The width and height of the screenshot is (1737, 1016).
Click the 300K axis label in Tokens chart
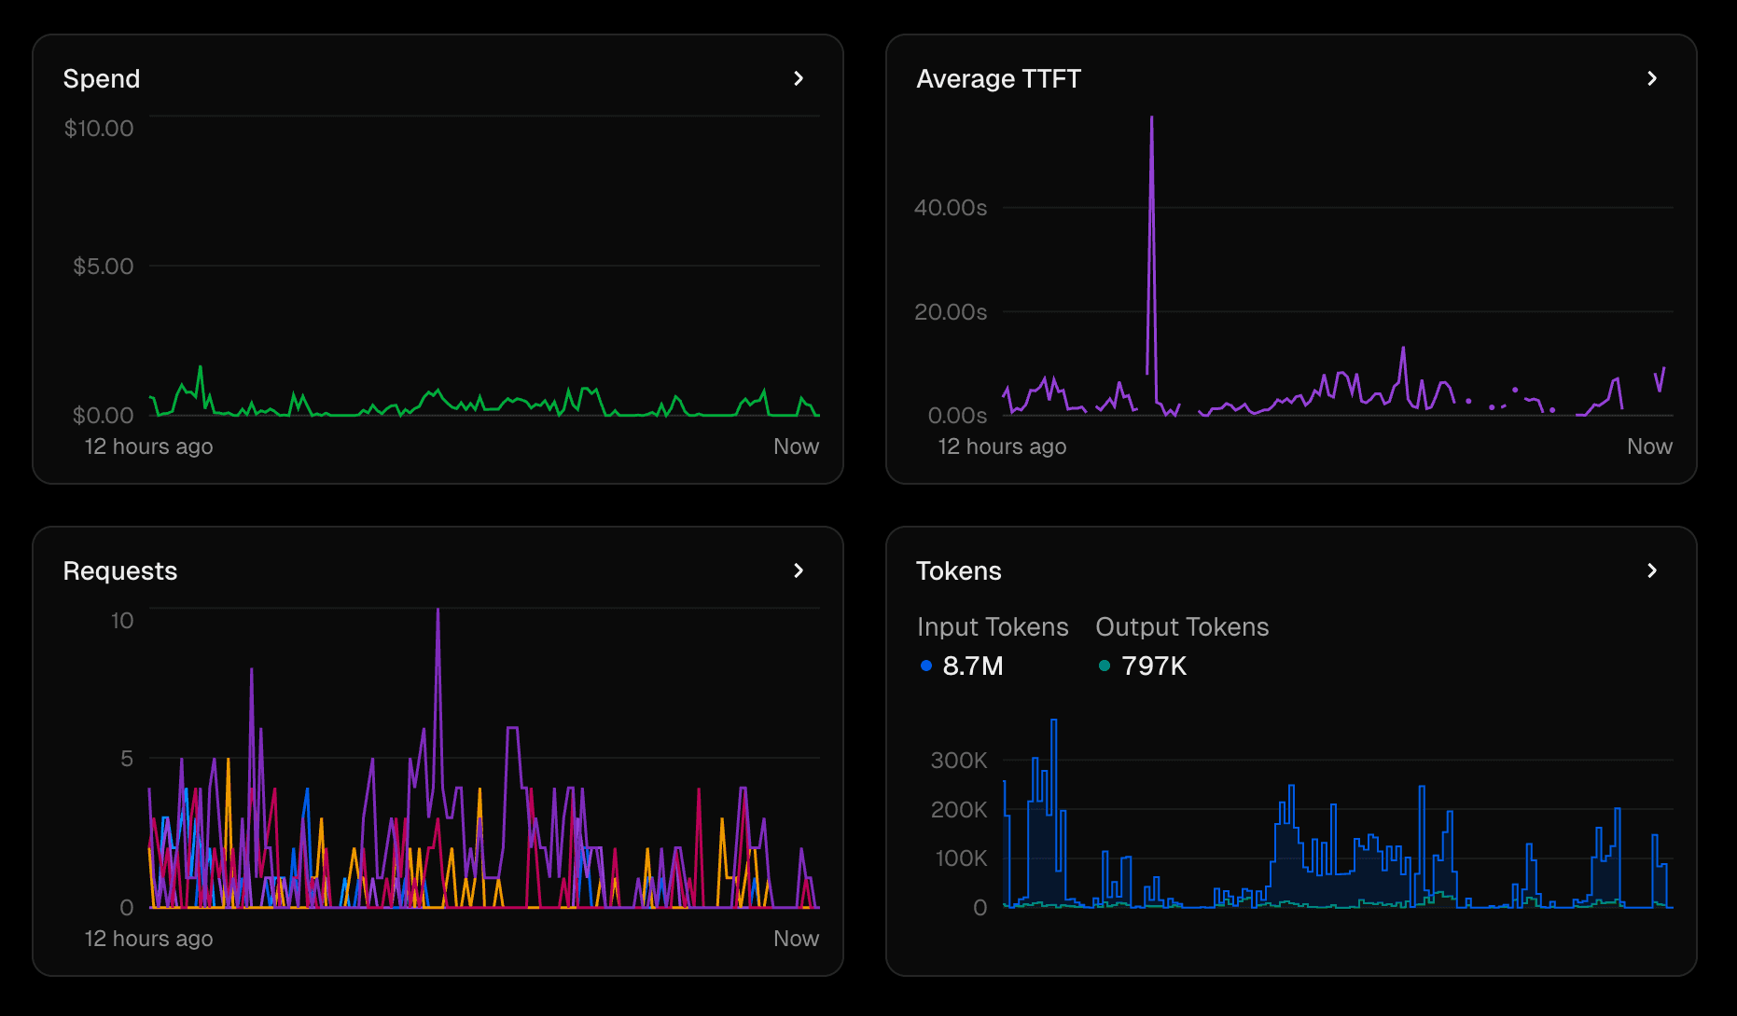coord(958,760)
